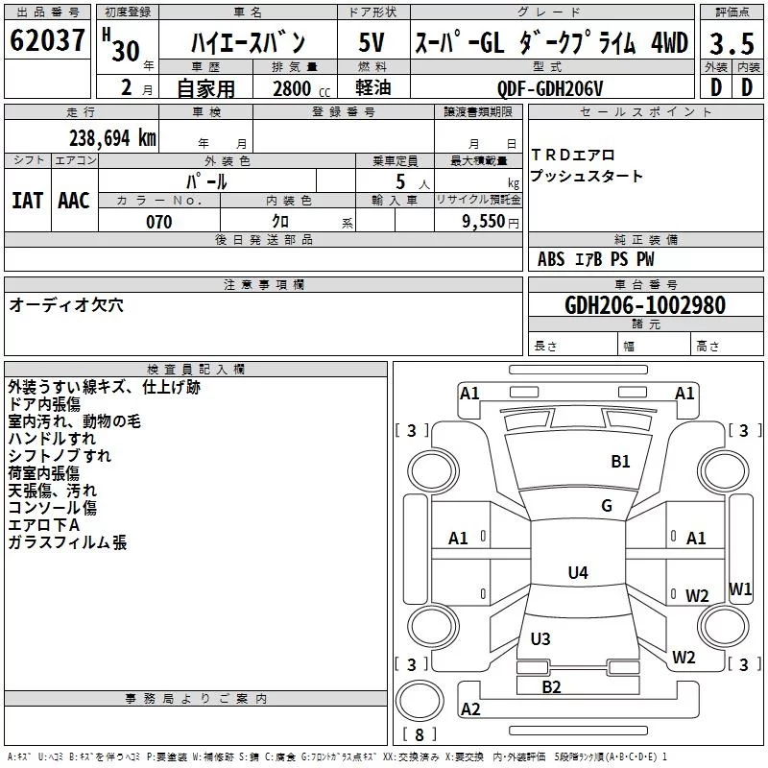Screen dimensions: 768x768
Task: Click recycle deposit 9,550円
Action: (x=491, y=222)
